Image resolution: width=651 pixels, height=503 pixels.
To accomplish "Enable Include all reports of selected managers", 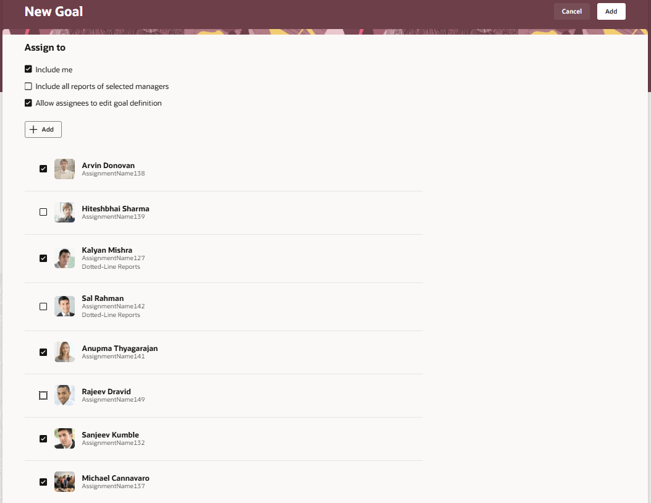I will pos(28,86).
